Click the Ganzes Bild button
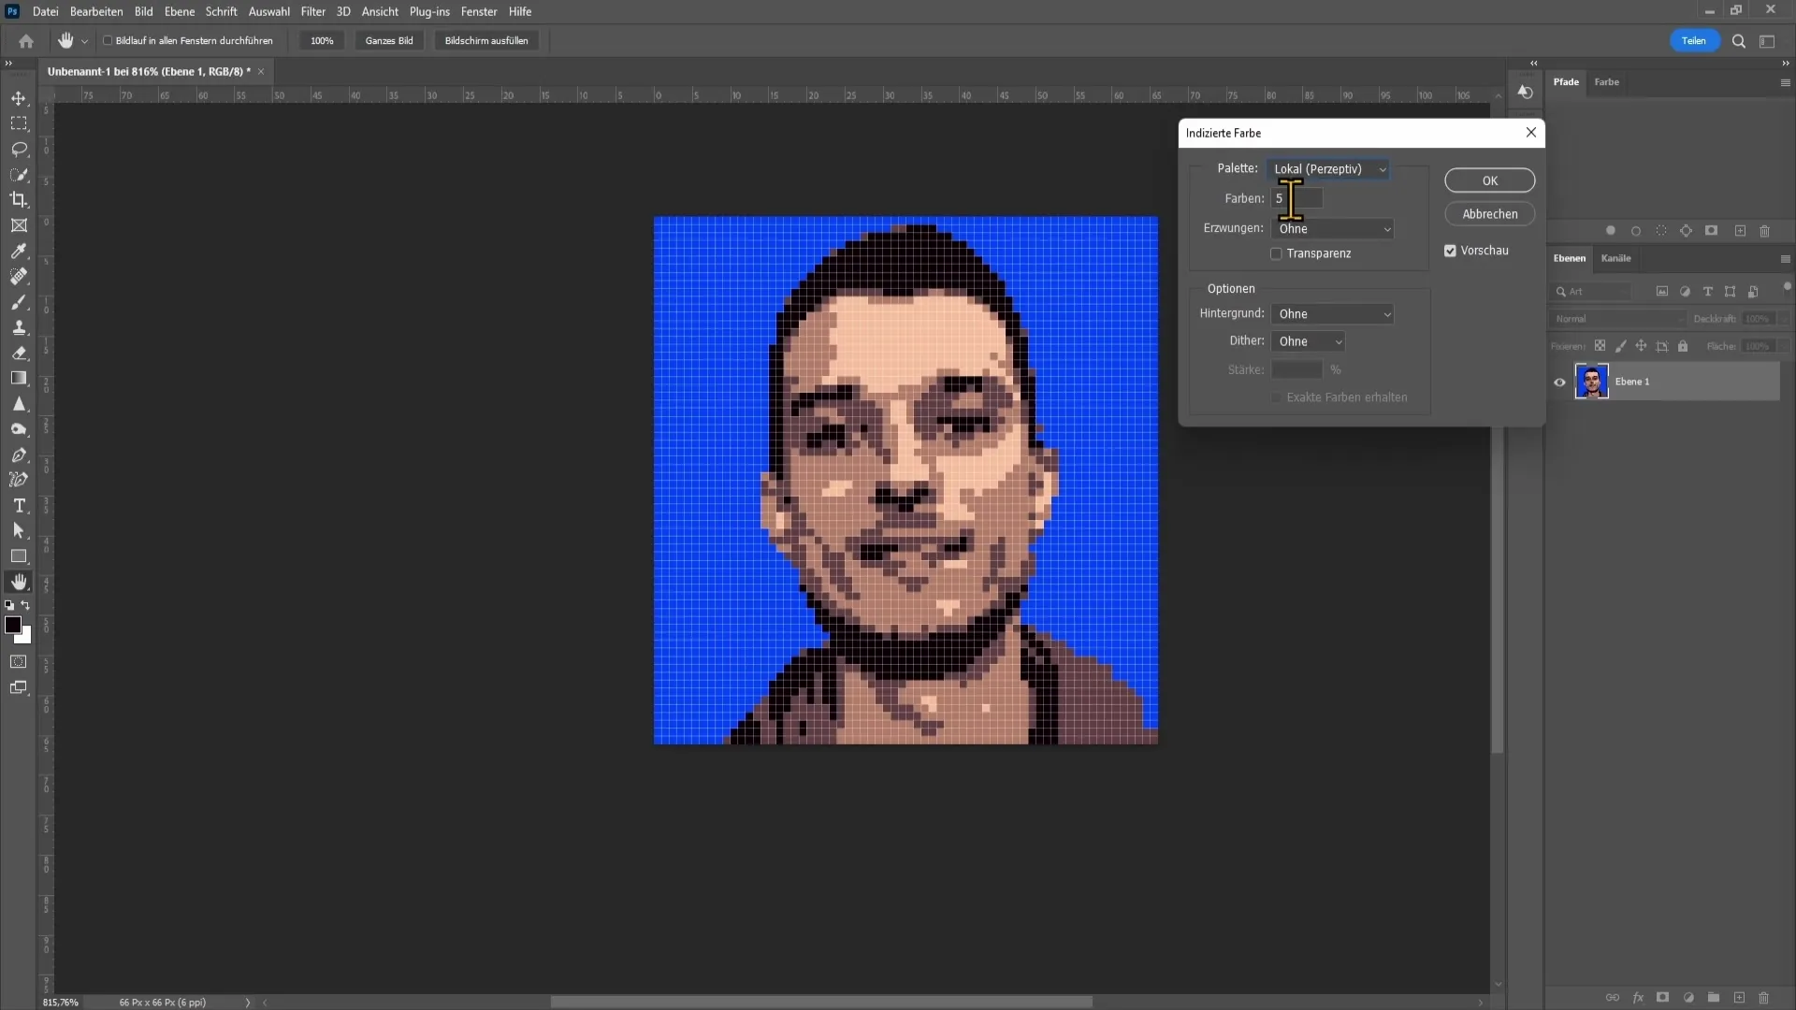The image size is (1796, 1010). click(x=389, y=41)
